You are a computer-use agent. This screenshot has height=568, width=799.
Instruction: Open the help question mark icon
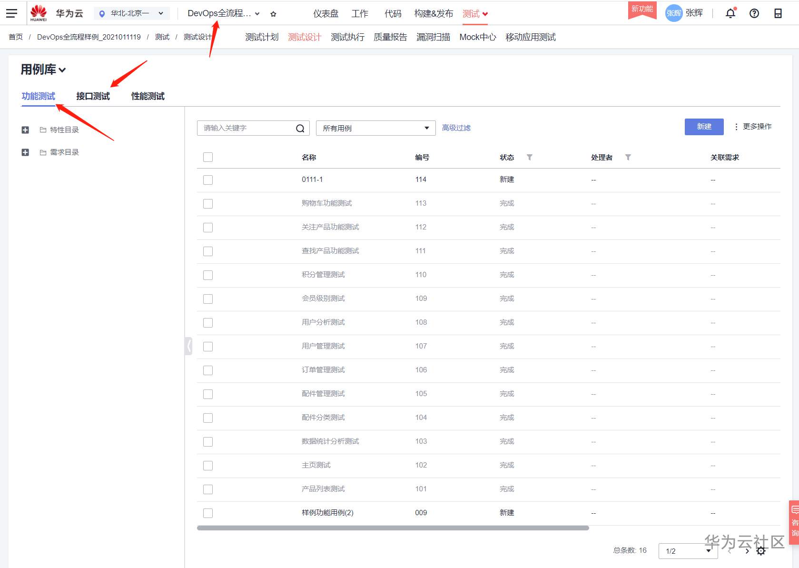(x=754, y=13)
